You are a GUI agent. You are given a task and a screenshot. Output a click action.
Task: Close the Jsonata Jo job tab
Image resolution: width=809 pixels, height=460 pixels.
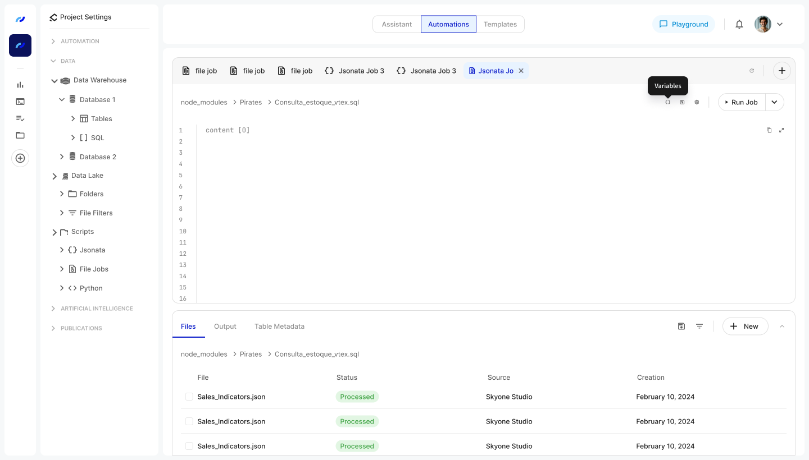pos(521,71)
